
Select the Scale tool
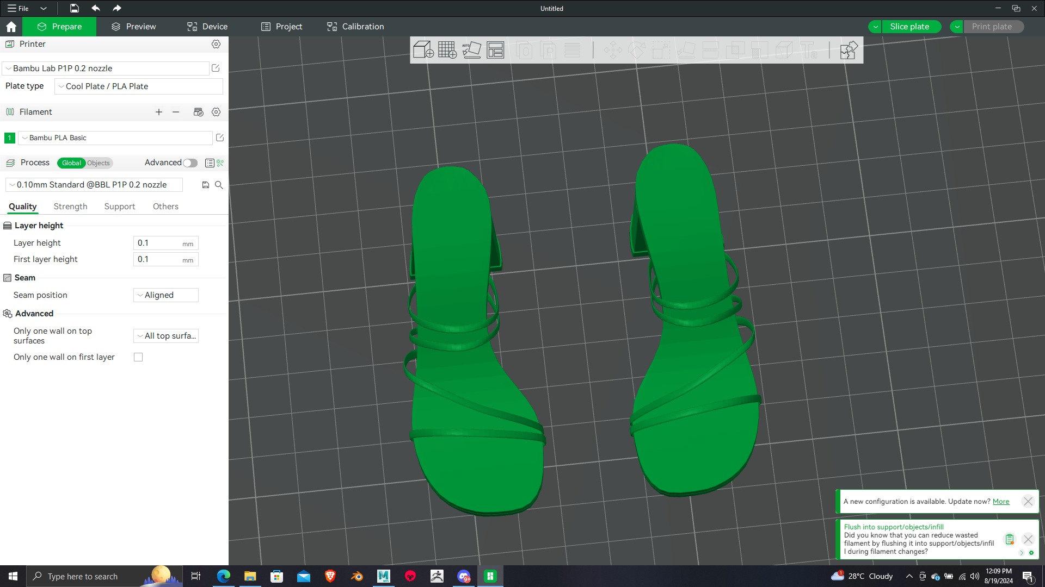click(x=661, y=50)
